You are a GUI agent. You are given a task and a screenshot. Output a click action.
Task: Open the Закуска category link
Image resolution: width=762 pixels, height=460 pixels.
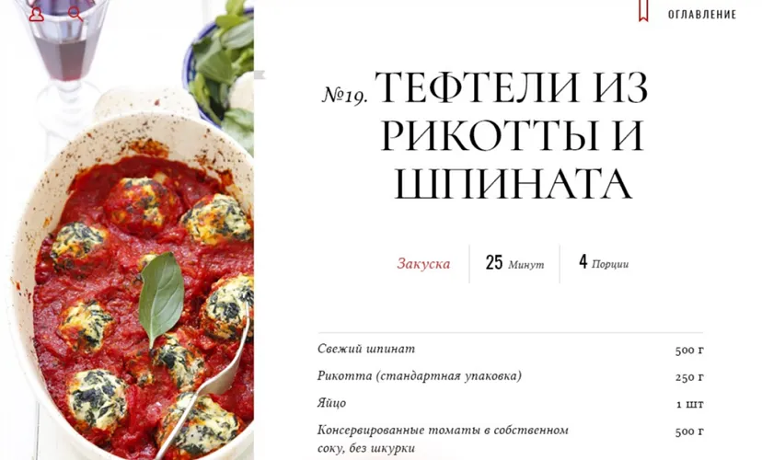point(423,264)
